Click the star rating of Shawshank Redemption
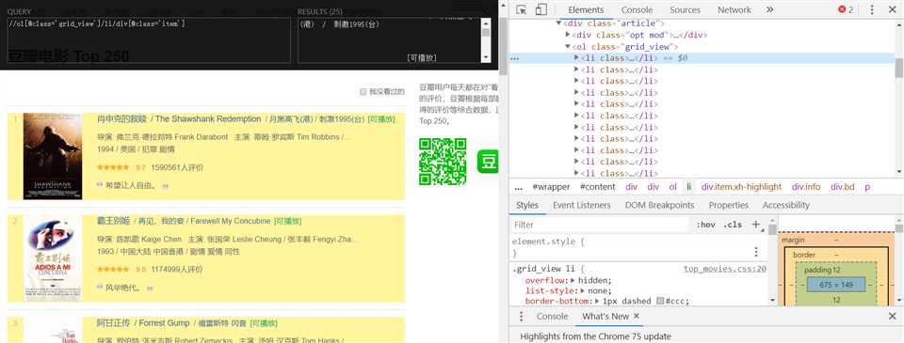The width and height of the screenshot is (904, 343). (x=113, y=167)
